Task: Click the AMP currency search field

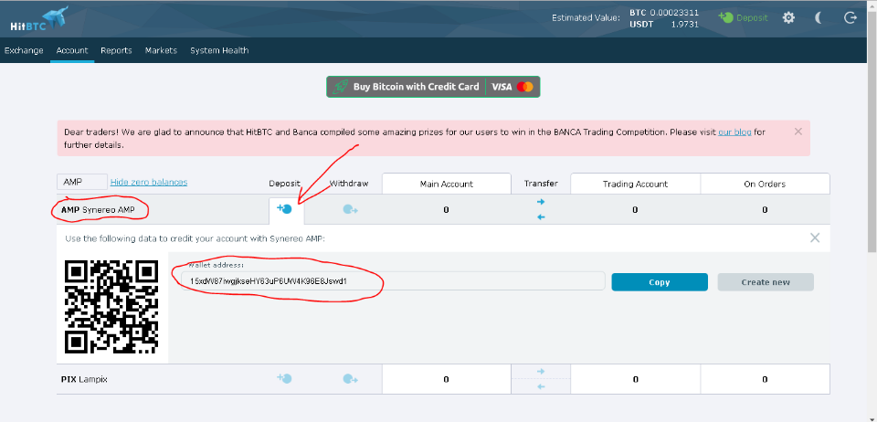Action: [82, 183]
